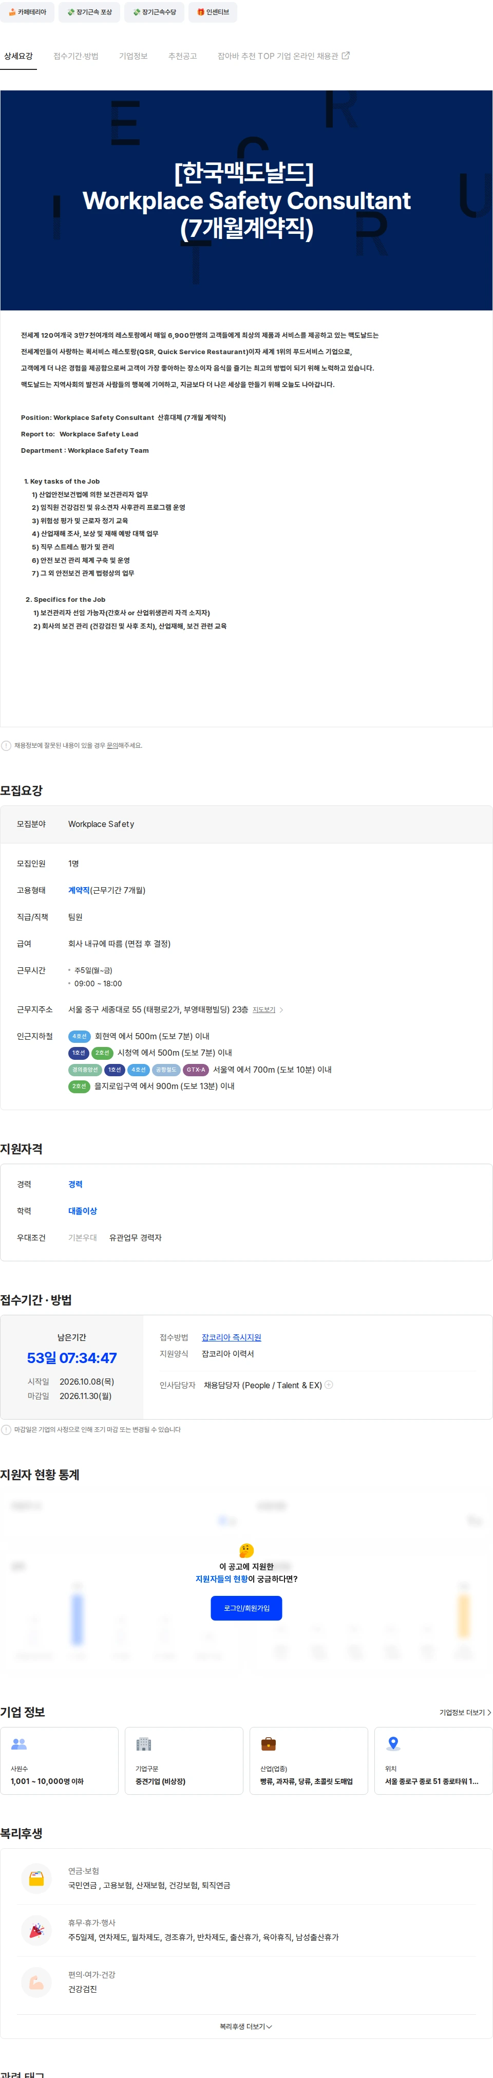Click the 중견기업 (비상장) text

[x=160, y=1781]
